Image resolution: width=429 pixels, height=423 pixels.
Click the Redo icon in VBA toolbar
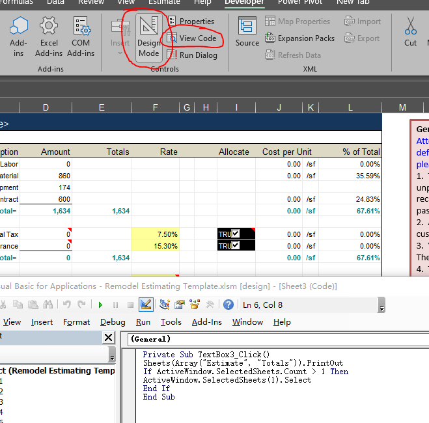click(81, 305)
